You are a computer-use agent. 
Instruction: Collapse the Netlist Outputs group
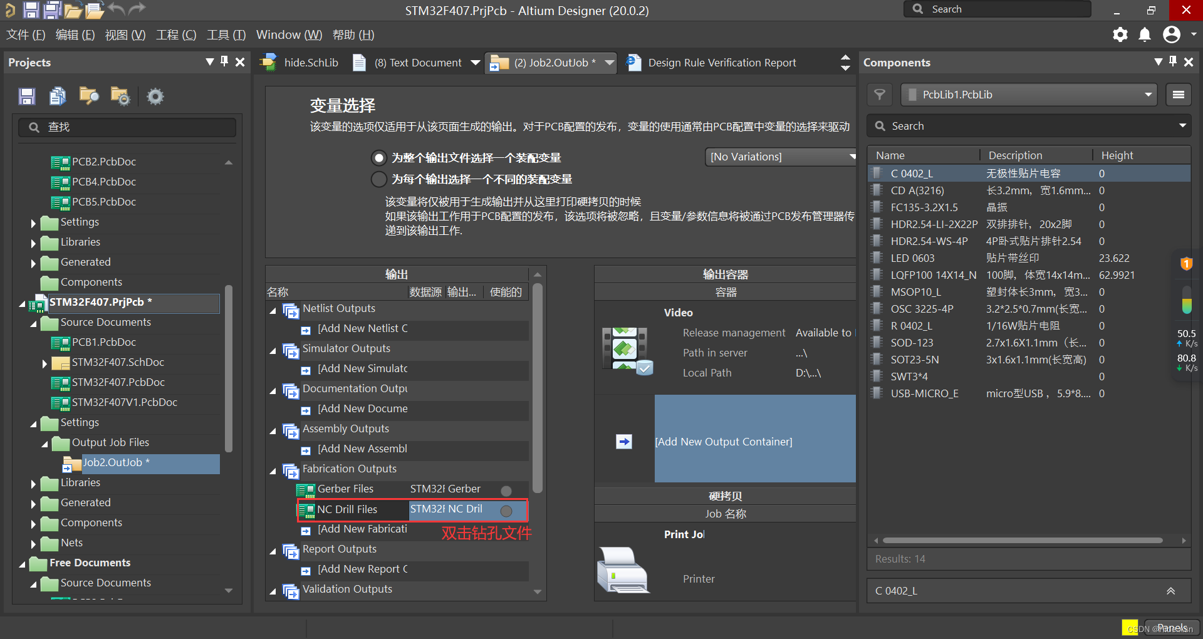click(273, 310)
